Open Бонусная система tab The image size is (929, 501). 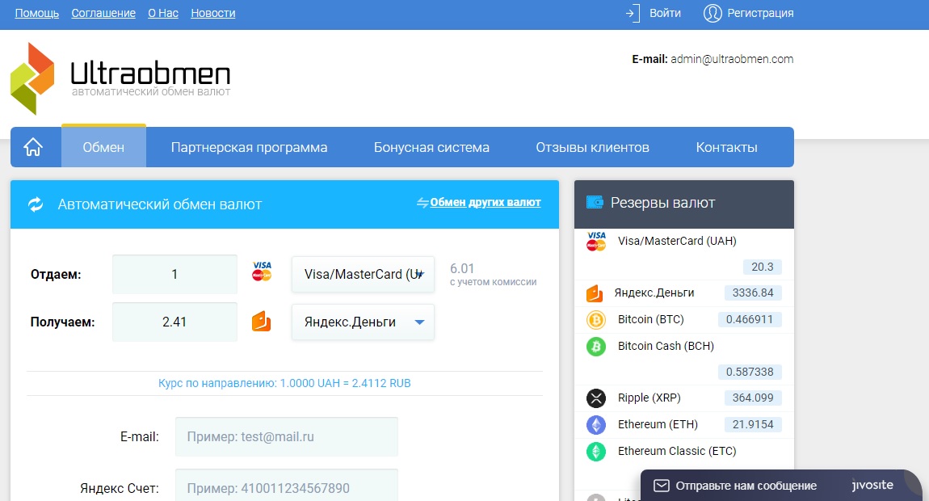click(431, 147)
